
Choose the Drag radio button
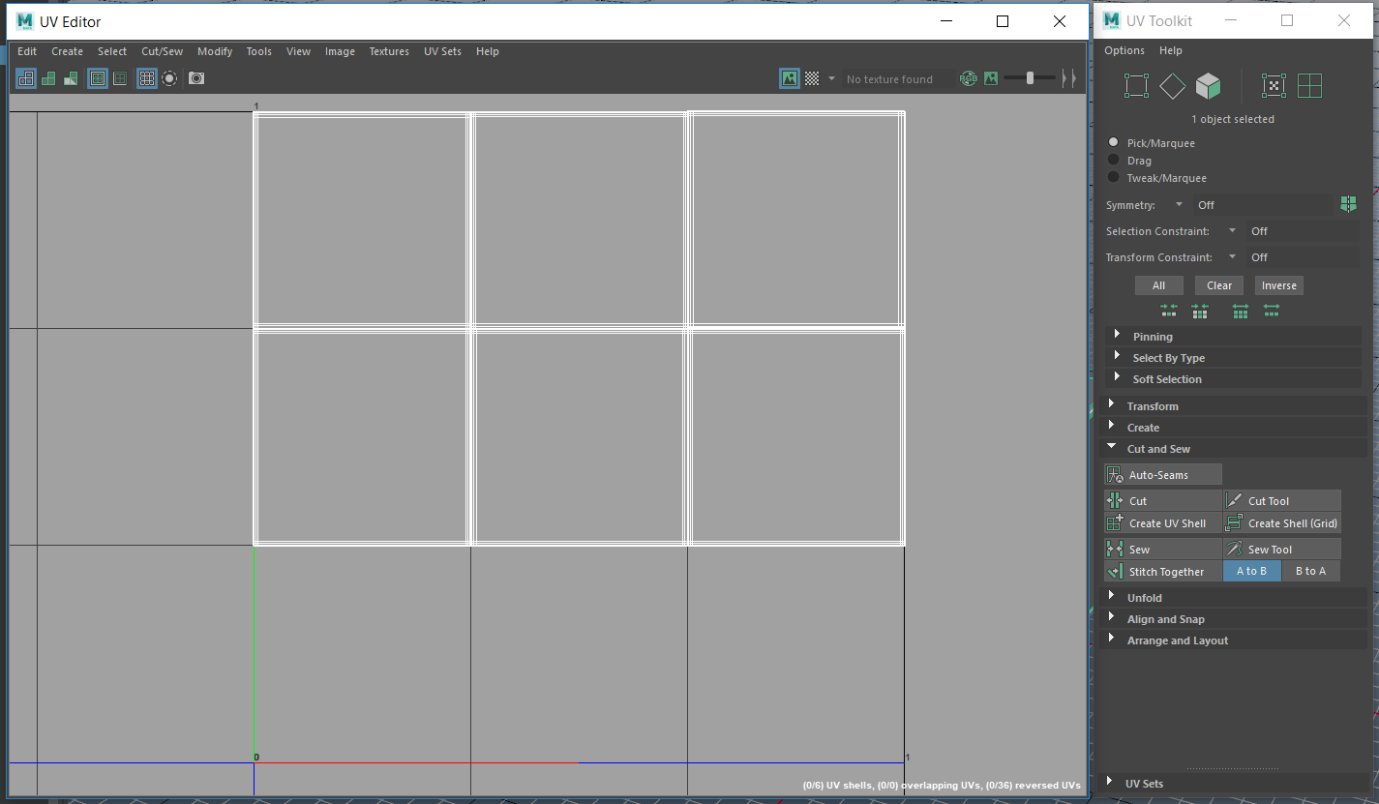(1114, 160)
